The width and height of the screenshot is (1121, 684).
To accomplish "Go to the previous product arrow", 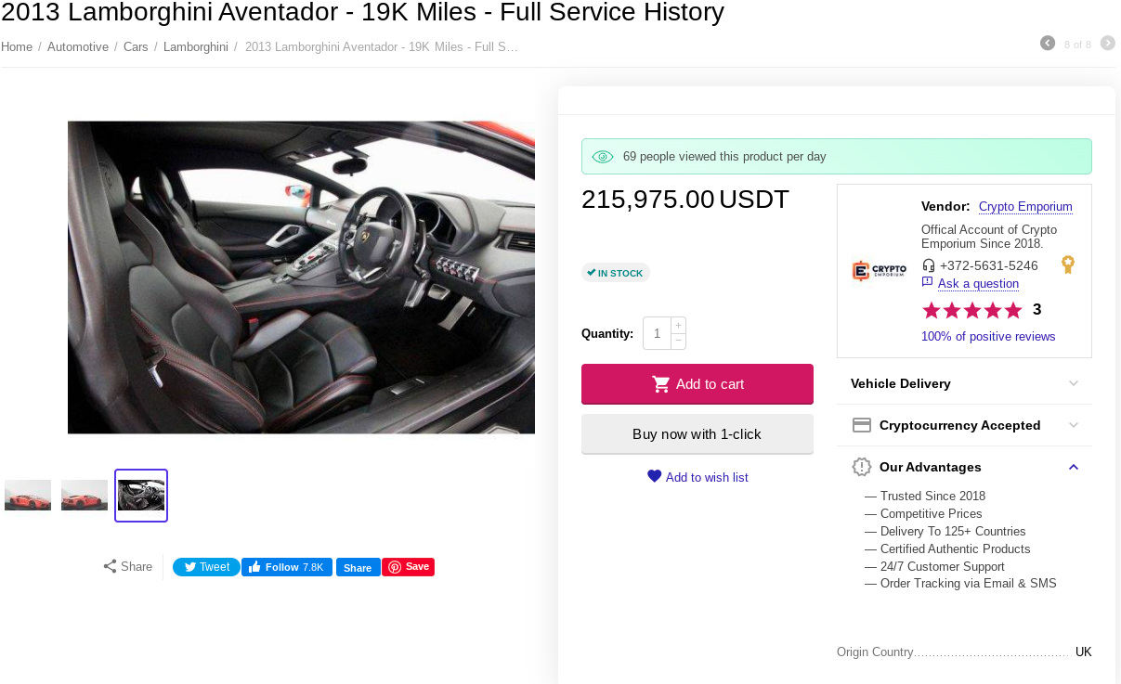I will click(x=1048, y=43).
